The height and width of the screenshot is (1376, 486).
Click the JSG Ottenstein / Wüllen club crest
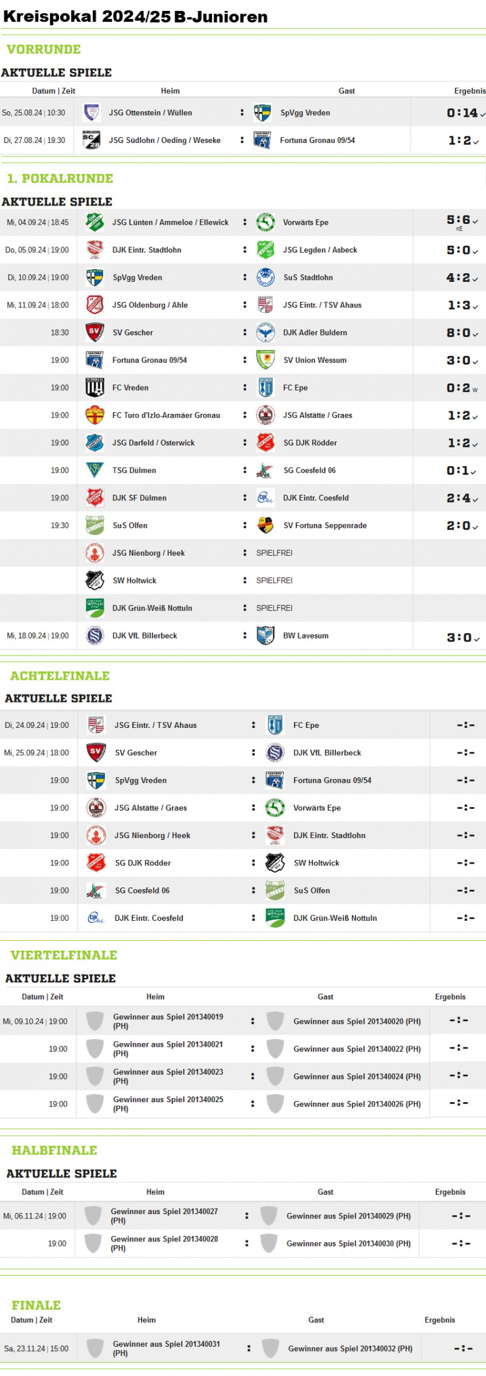91,113
